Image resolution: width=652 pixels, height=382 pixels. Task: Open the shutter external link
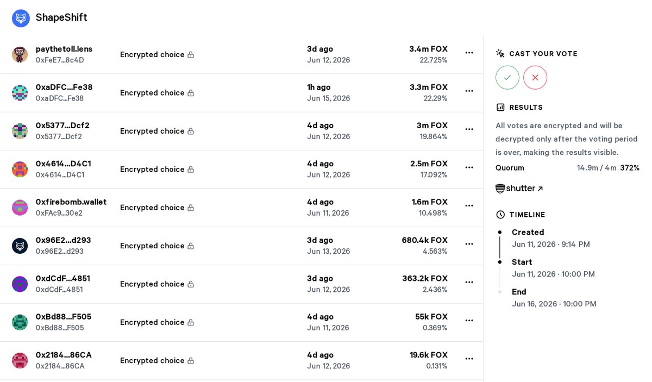click(x=519, y=189)
